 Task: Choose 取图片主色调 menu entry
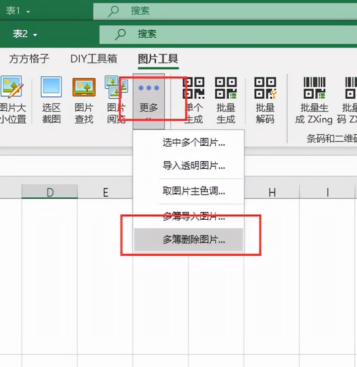pyautogui.click(x=188, y=191)
